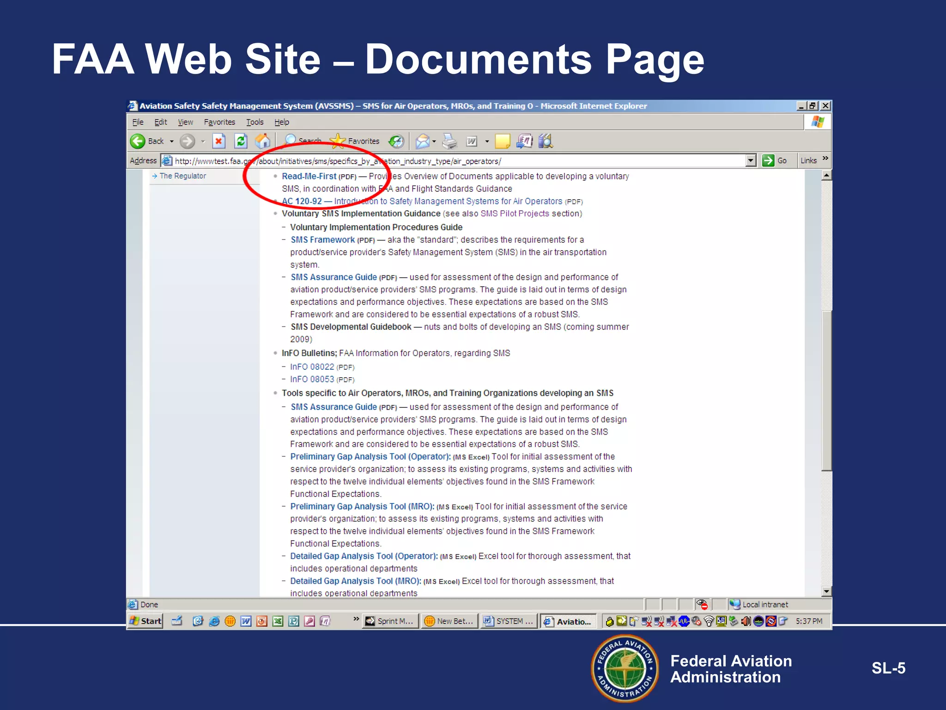Open the AC 120-92 introduction link
This screenshot has width=946, height=710.
click(422, 201)
